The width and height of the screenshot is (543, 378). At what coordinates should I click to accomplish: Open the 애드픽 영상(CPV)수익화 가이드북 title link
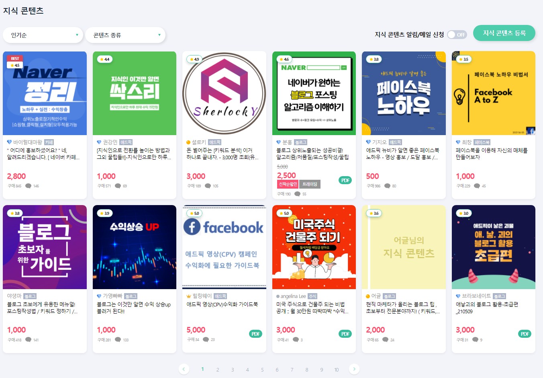[x=222, y=304]
